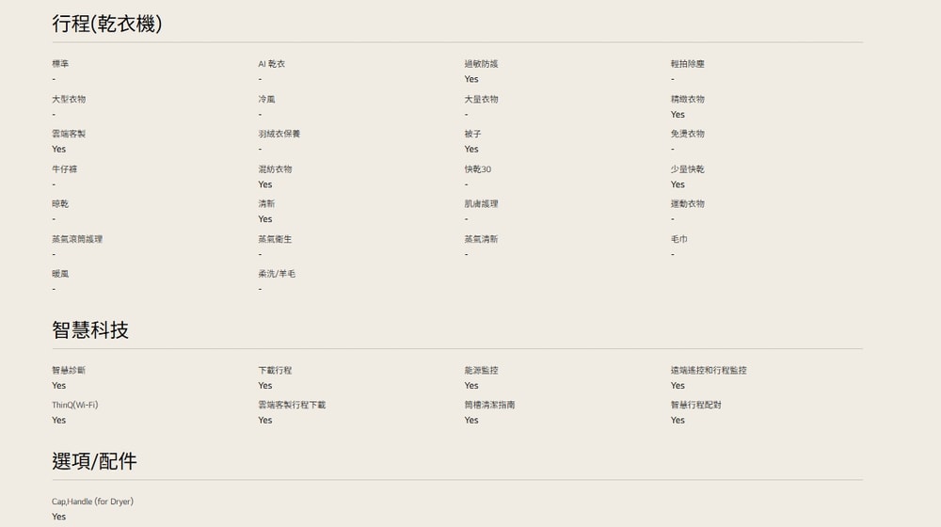
Task: Select the 智慧診斷 label
Action: pos(69,371)
